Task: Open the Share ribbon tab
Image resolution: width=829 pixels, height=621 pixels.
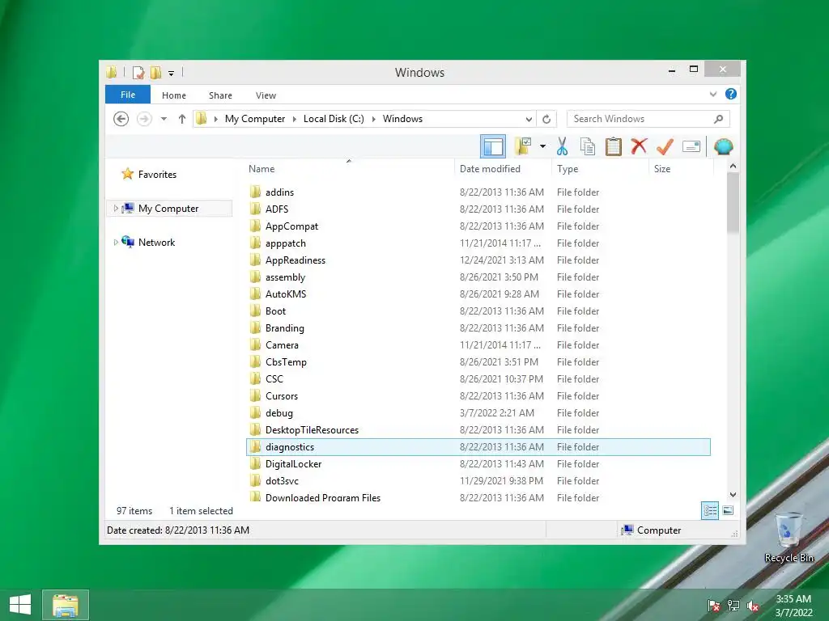Action: point(220,95)
